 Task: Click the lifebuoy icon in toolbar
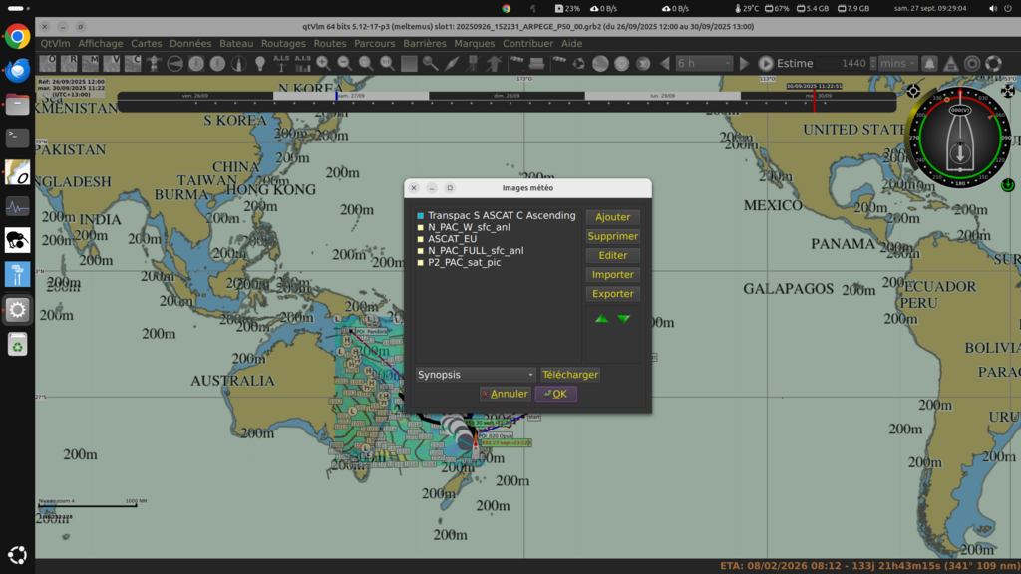pyautogui.click(x=993, y=63)
